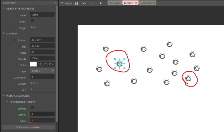The image size is (224, 132).
Task: Click the 'activate' variable label
Action: coord(22,109)
